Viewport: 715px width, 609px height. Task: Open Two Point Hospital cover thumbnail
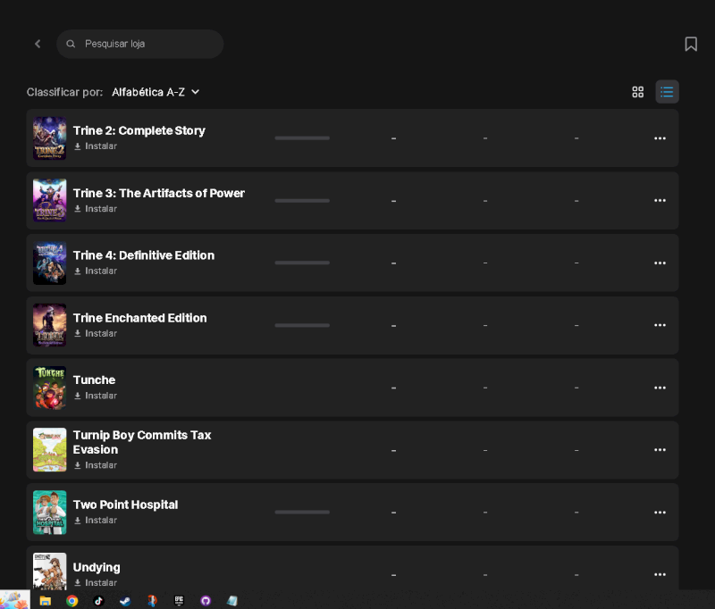click(50, 512)
